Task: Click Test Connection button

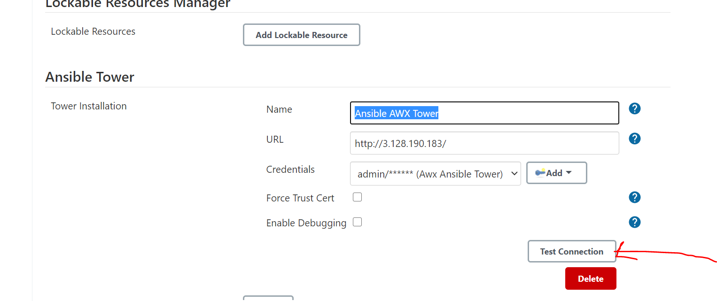Action: pos(572,251)
